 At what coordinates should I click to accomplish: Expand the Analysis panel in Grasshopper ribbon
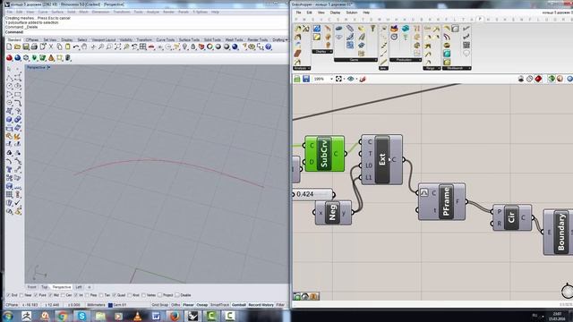(x=302, y=68)
